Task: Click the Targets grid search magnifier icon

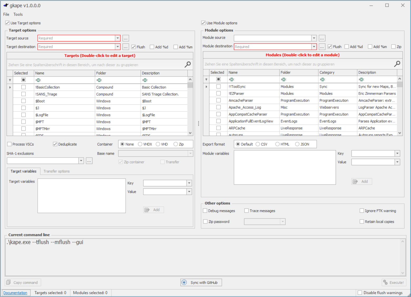Action: click(188, 64)
